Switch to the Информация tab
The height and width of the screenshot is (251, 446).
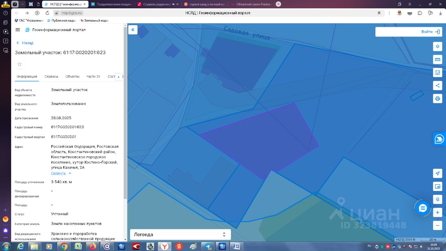(27, 77)
